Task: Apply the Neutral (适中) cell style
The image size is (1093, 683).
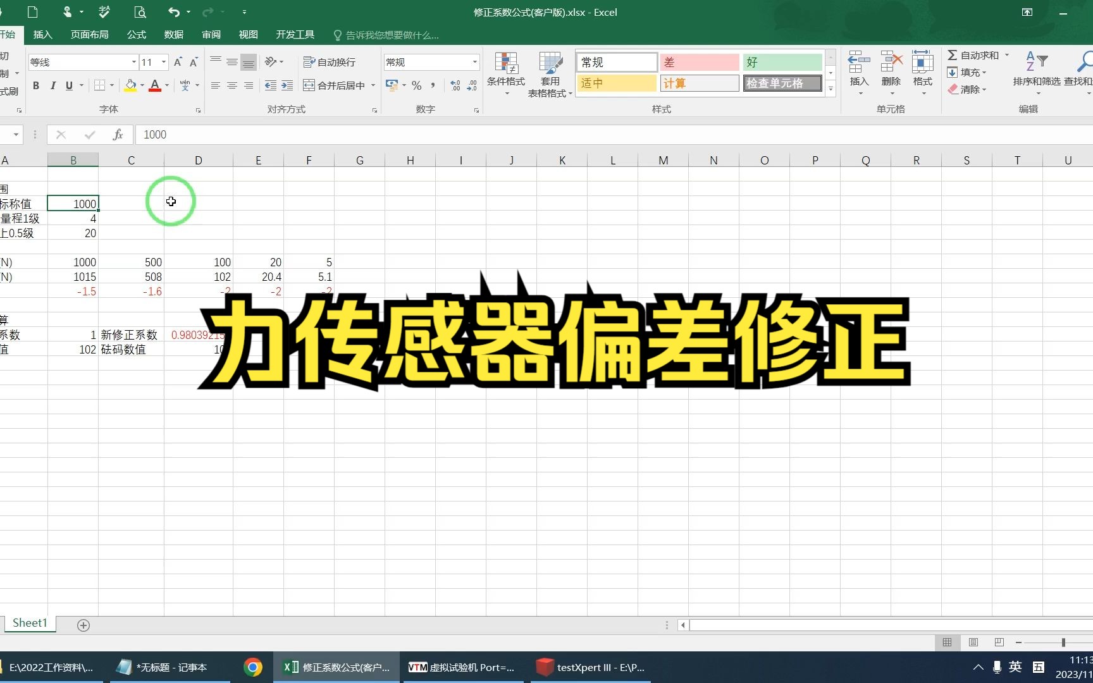Action: pyautogui.click(x=617, y=83)
